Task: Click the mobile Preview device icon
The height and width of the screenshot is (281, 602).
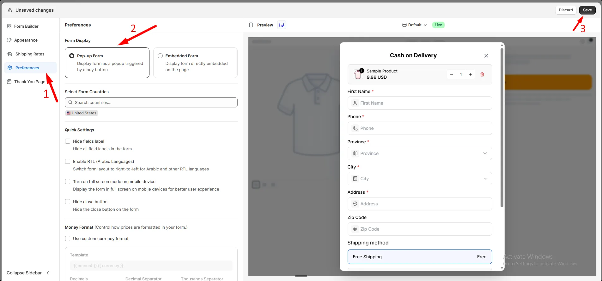Action: click(x=251, y=25)
